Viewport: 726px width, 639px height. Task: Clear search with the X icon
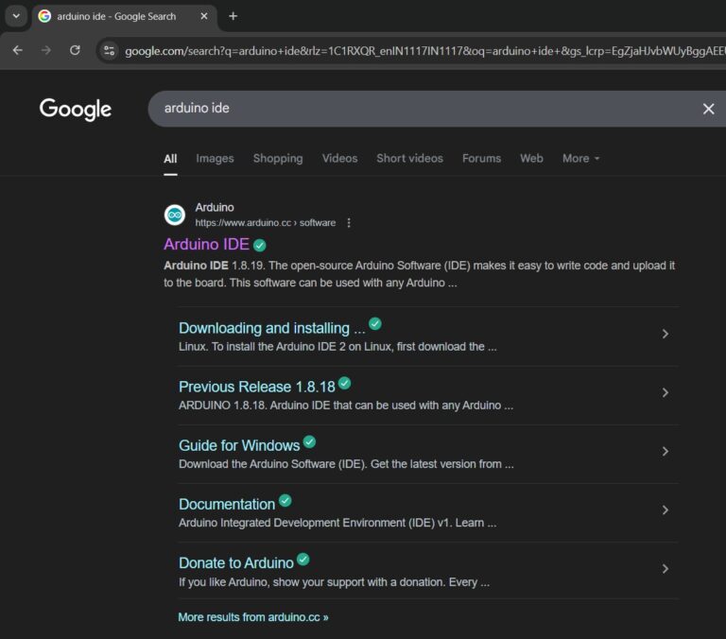(708, 109)
